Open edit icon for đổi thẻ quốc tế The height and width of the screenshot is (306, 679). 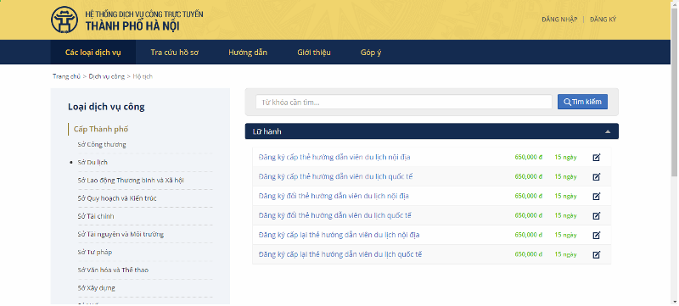coord(597,215)
